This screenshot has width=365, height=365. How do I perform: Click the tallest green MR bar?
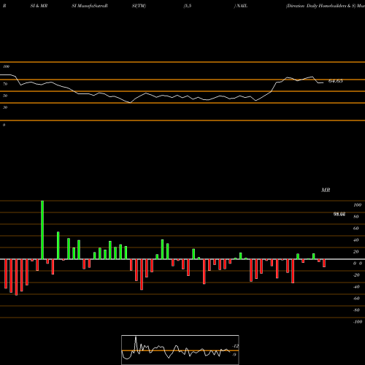coord(42,230)
